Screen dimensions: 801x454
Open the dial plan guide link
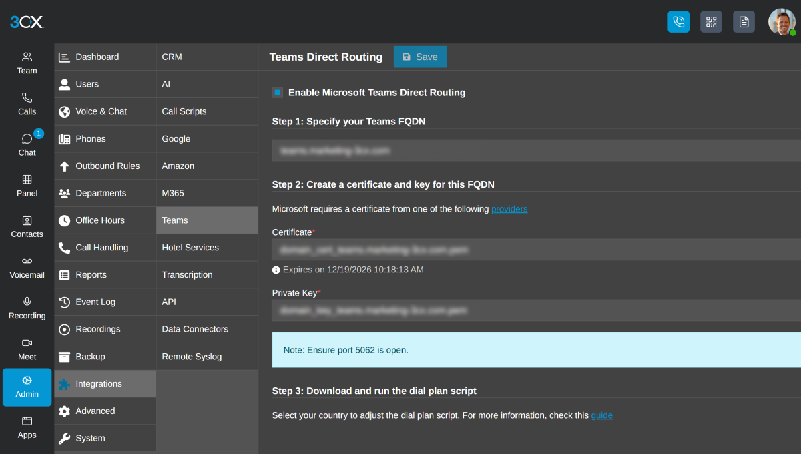(601, 415)
